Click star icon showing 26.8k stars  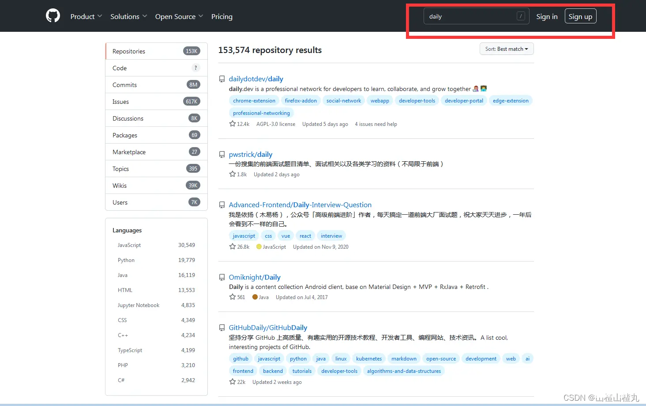tap(233, 247)
